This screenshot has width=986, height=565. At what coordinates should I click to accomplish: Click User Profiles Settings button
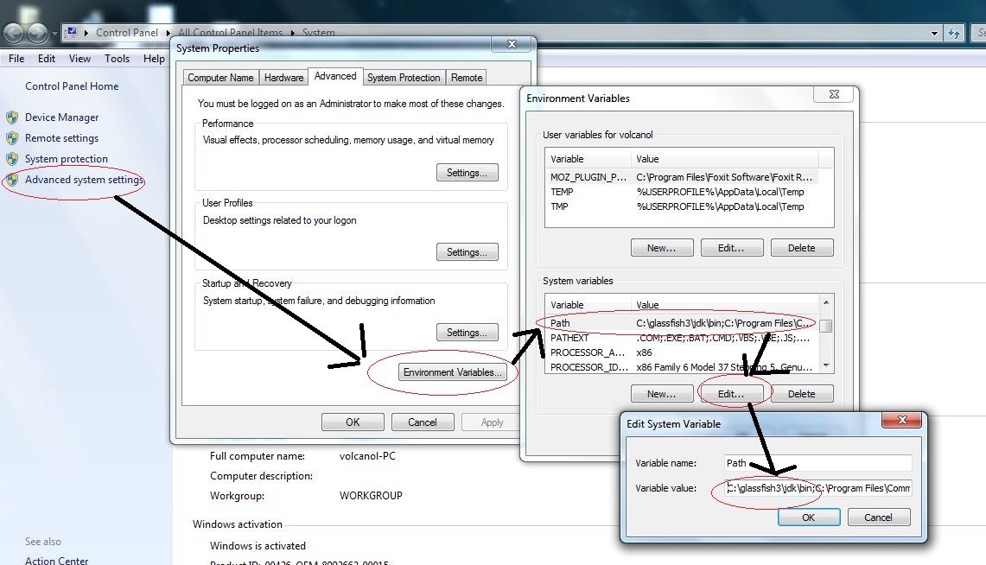pyautogui.click(x=468, y=252)
